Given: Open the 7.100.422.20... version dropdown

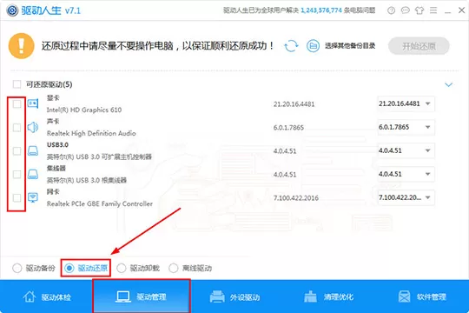Looking at the screenshot, I should coord(406,197).
